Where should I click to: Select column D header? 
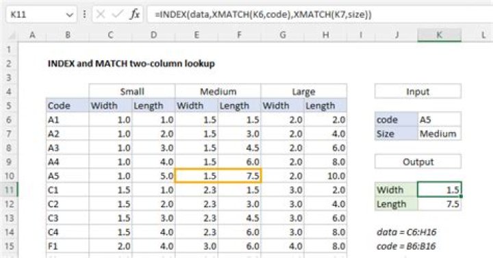pos(153,35)
